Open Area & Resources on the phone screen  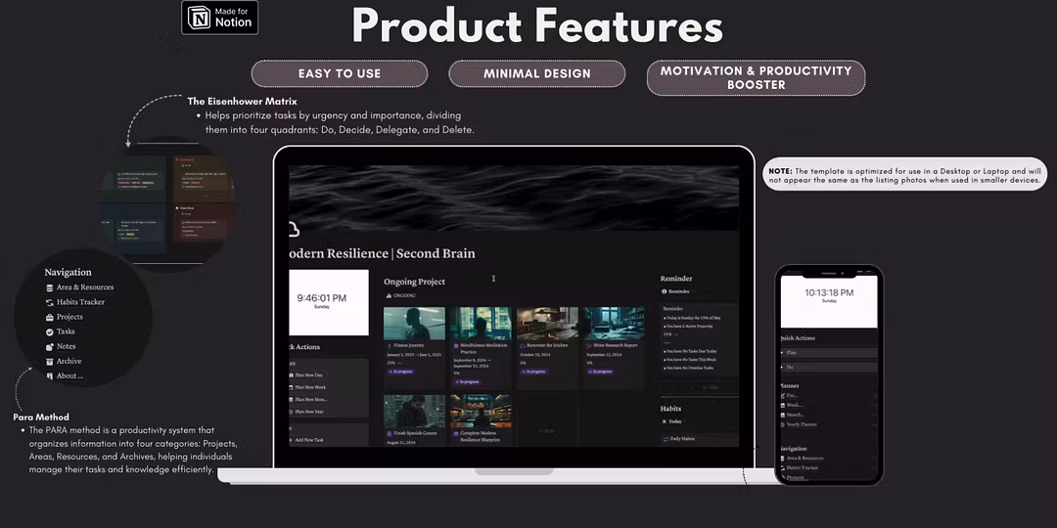802,458
